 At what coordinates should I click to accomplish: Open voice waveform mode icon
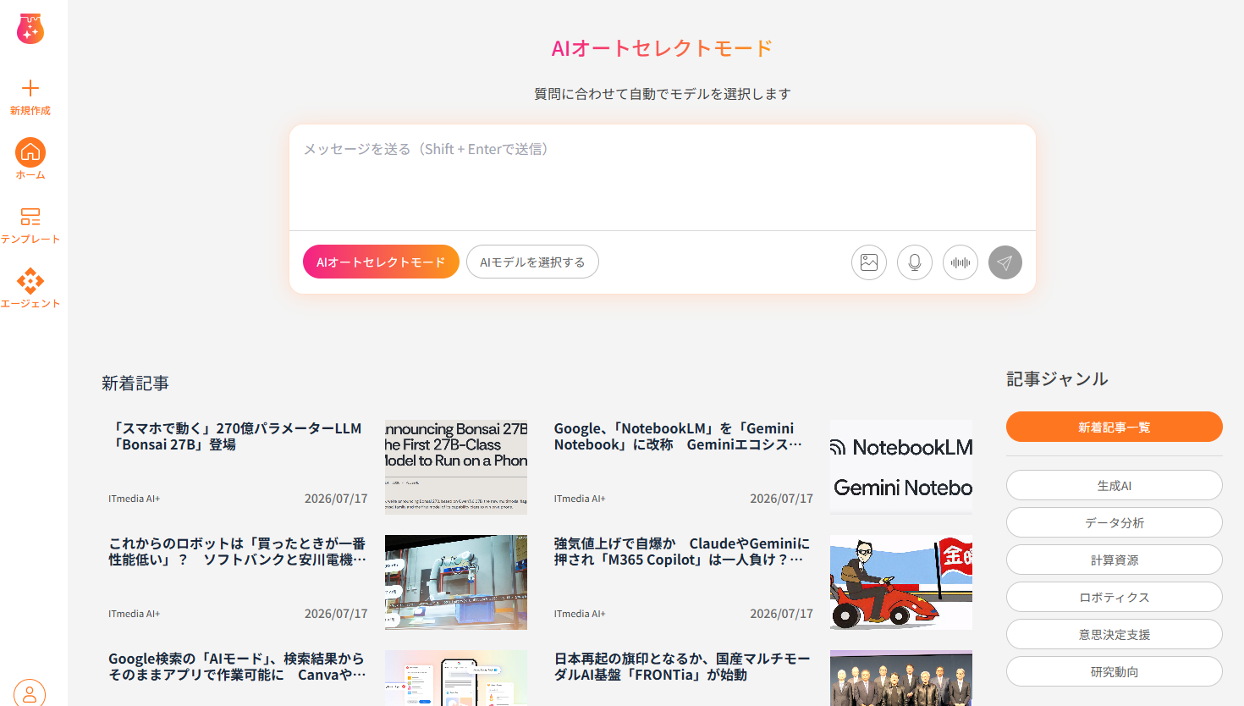(961, 262)
